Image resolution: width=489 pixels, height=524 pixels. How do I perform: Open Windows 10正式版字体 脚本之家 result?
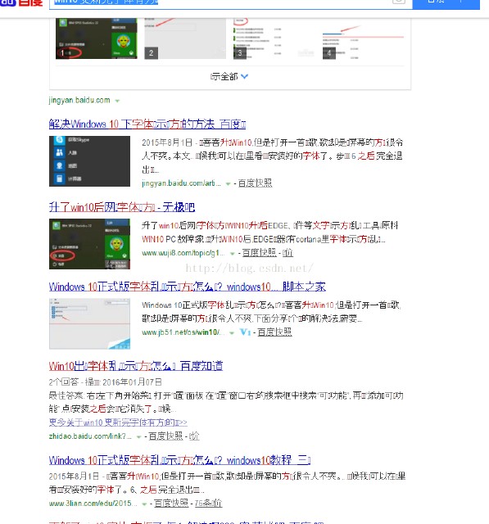pos(188,287)
